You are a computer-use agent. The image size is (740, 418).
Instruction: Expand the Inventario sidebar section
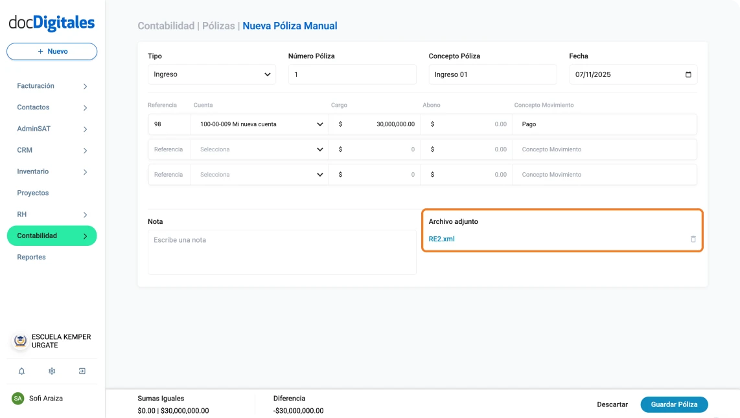pos(52,171)
